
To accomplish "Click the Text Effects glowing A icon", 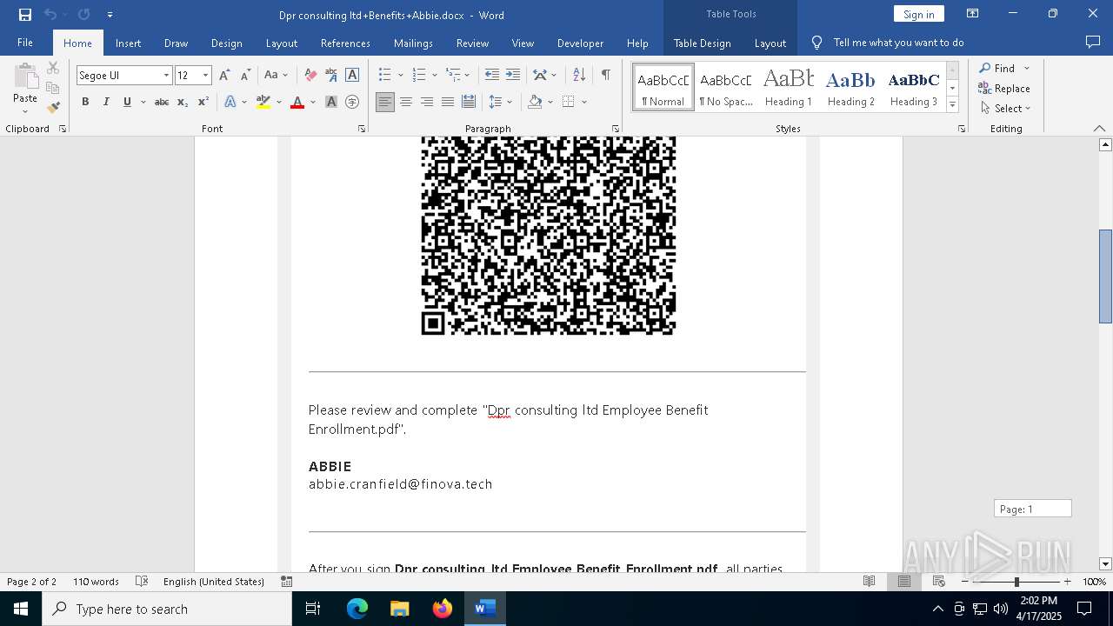I will (x=230, y=102).
